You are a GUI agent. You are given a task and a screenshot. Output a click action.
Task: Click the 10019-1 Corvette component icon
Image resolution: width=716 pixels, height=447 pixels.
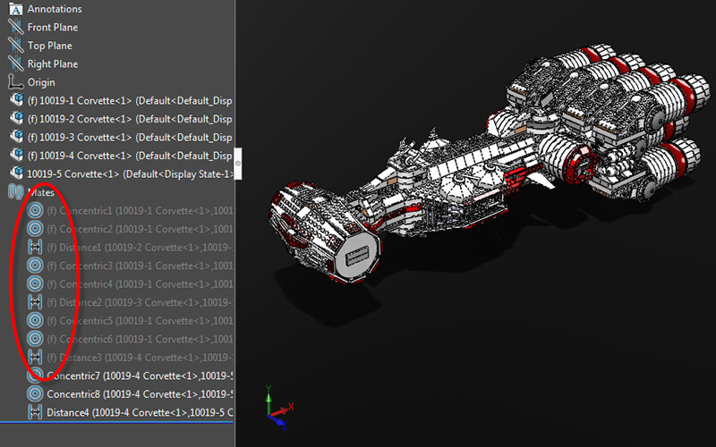coord(16,100)
